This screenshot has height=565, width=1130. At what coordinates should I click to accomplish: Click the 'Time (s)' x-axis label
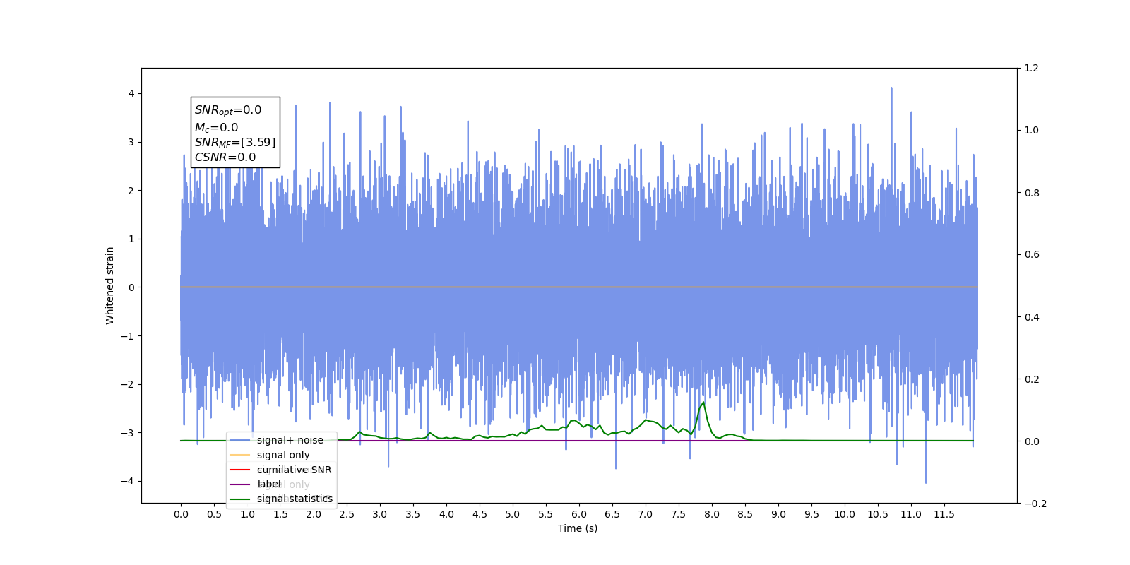click(578, 528)
